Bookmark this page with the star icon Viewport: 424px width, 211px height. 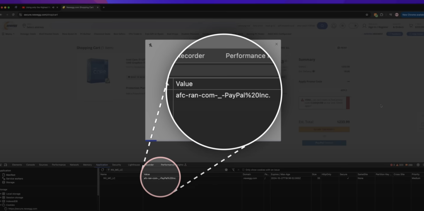pos(367,14)
